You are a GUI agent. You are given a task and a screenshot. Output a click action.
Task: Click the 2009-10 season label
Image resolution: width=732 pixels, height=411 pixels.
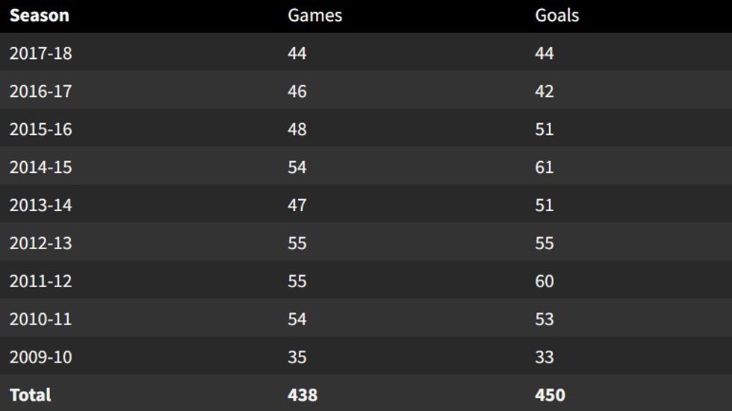coord(40,357)
